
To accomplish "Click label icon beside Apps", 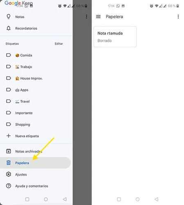I will 9,90.
